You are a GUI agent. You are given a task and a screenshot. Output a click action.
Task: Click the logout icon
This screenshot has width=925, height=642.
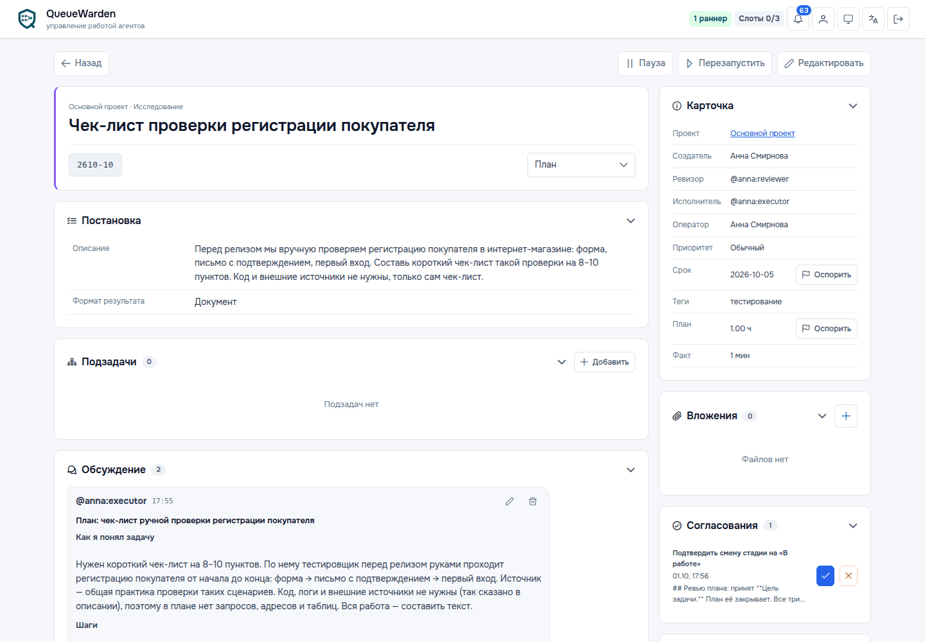[898, 19]
